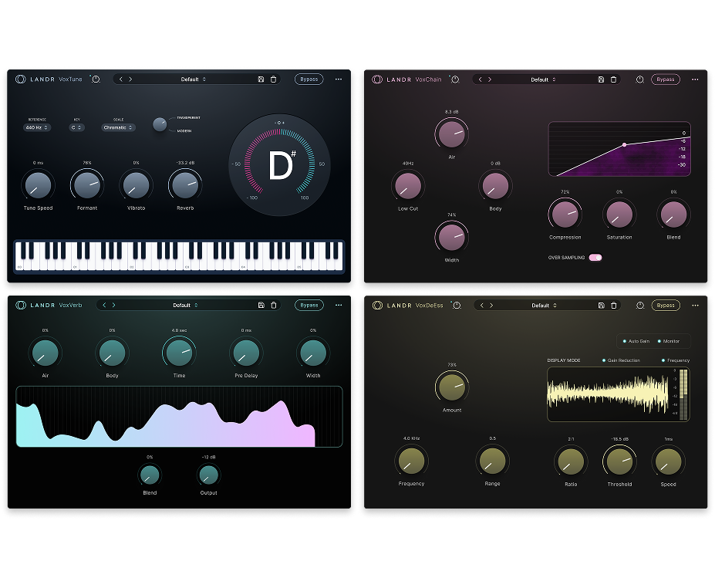Go to next preset in VoxVerb

(113, 305)
